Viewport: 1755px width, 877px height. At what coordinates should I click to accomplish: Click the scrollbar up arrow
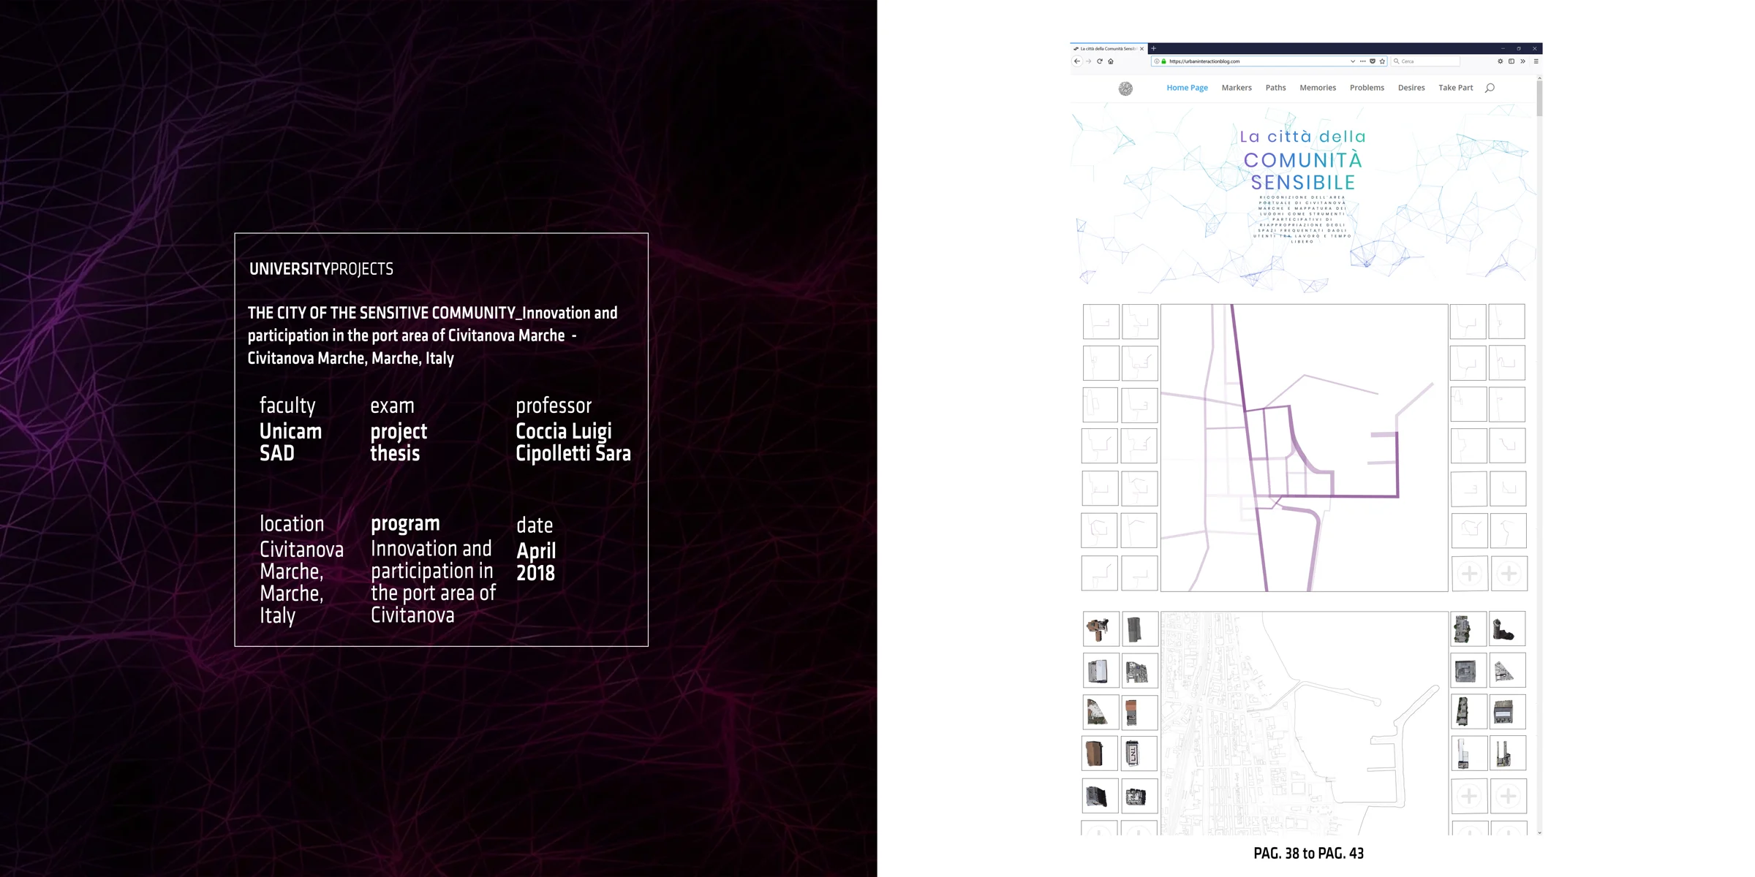tap(1539, 77)
